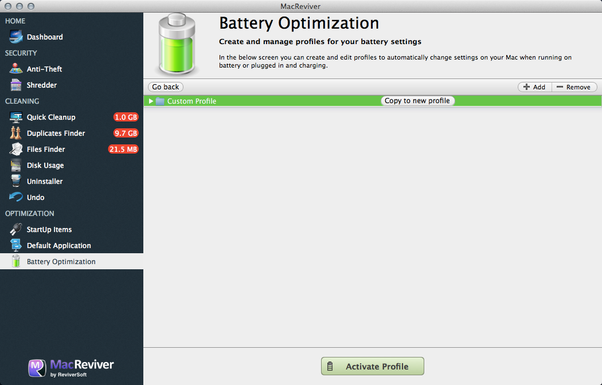Open the Disk Usage icon
Screen dimensions: 602x385
(15, 165)
